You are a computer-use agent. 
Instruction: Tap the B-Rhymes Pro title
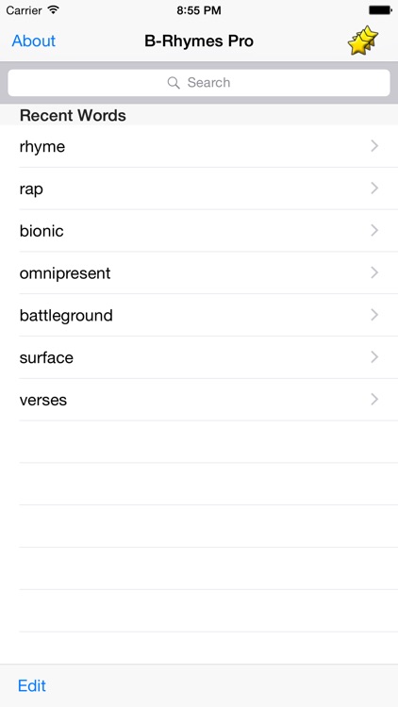pos(199,41)
